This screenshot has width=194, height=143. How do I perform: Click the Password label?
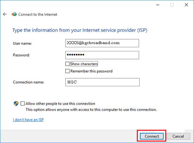pos(21,55)
